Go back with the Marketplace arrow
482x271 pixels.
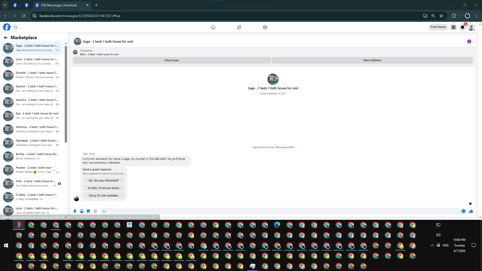tap(6, 38)
